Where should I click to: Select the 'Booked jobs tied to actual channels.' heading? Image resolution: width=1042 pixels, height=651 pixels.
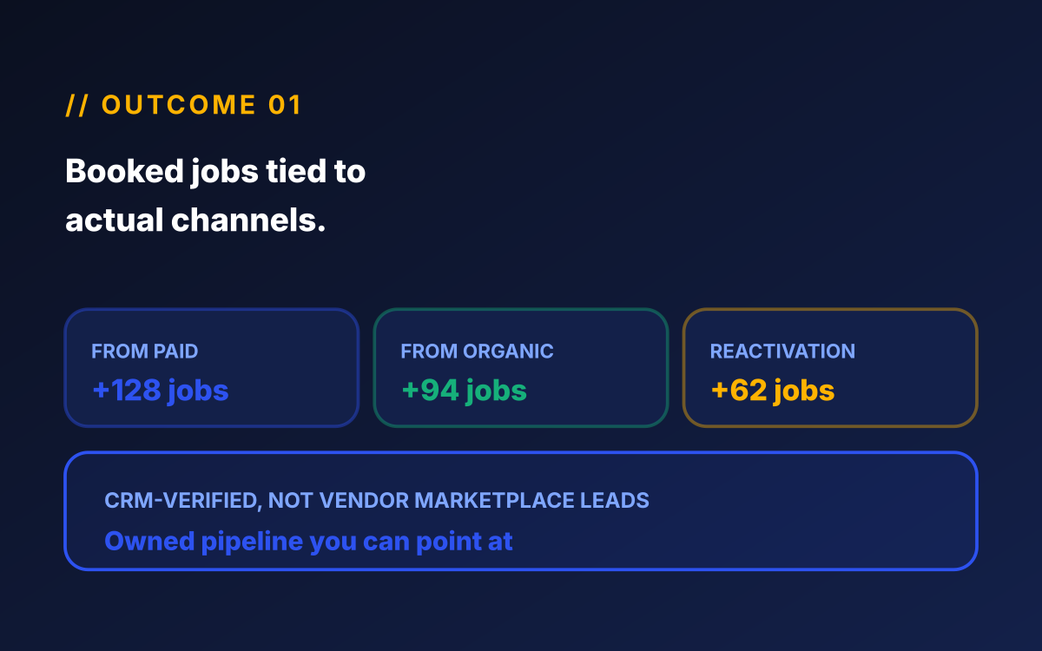(x=215, y=195)
